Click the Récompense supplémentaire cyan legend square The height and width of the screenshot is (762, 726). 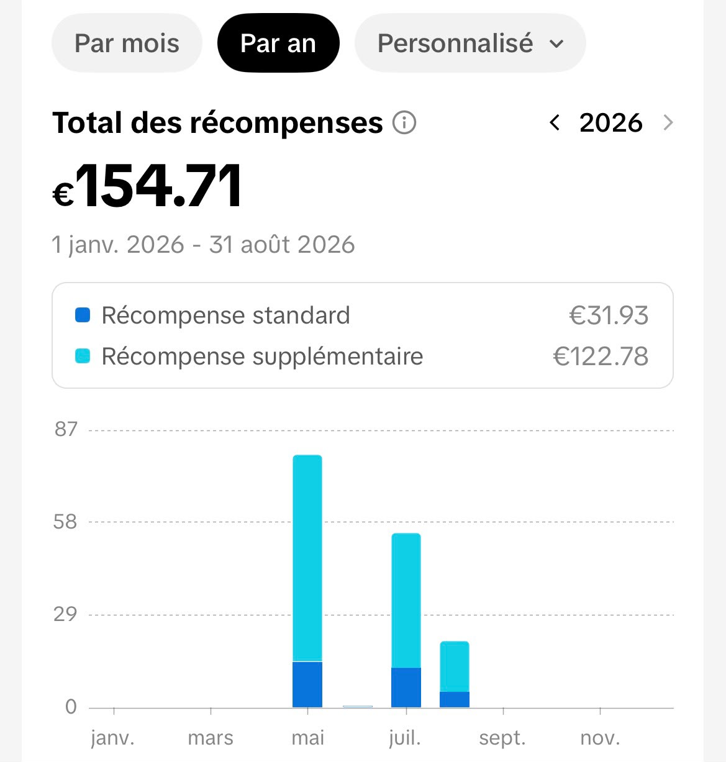(83, 356)
